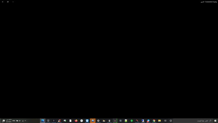Switch to the orange-highlighted taskbar app
The image size is (218, 123).
(x=93, y=121)
